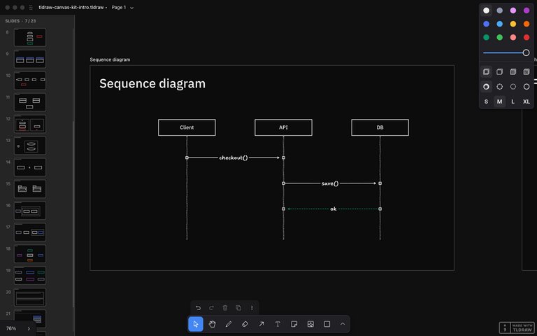The width and height of the screenshot is (537, 336).
Task: Choose the third fill style option
Action: [x=513, y=71]
